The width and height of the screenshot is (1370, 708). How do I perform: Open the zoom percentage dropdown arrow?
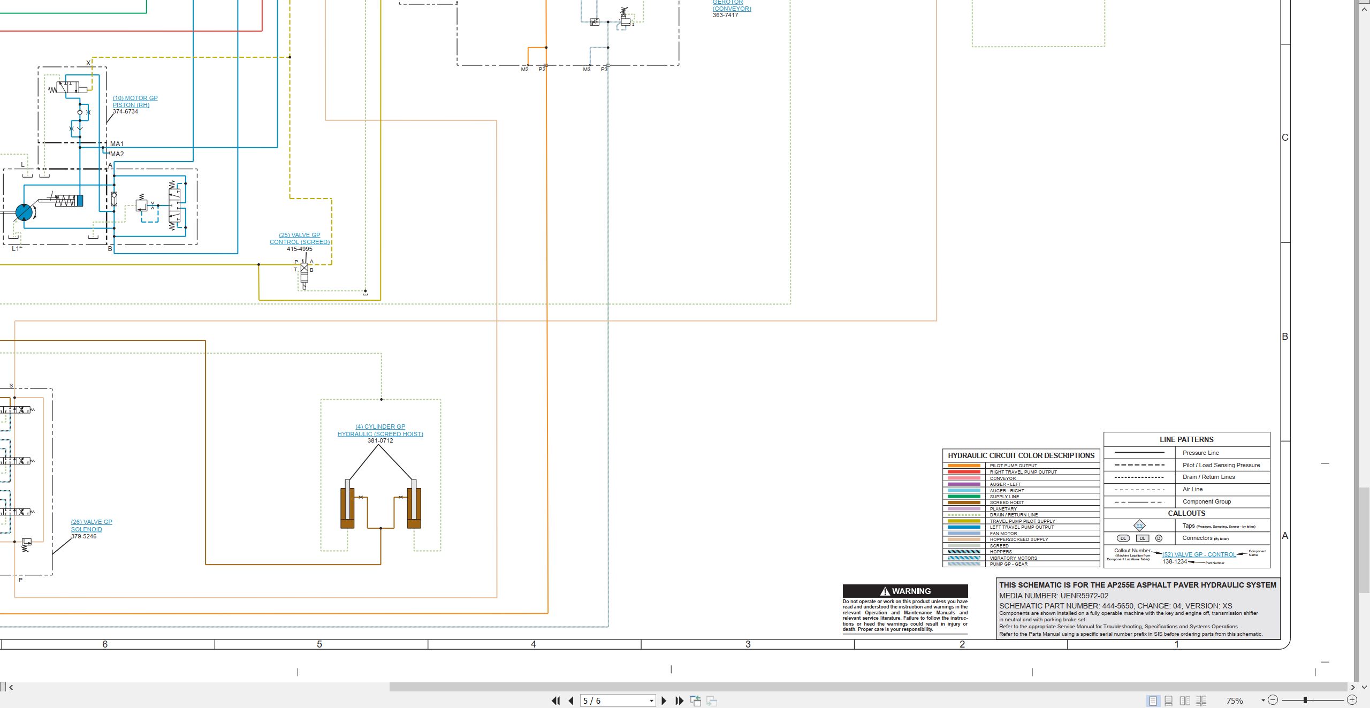(1263, 701)
